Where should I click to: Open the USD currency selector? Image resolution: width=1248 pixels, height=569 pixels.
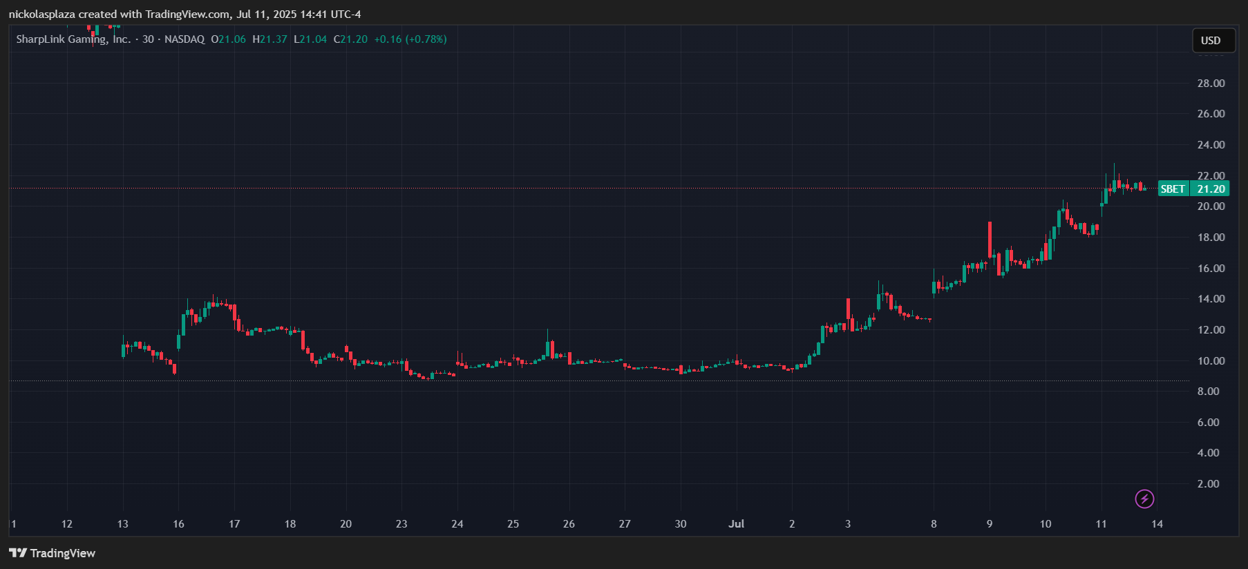pos(1213,40)
